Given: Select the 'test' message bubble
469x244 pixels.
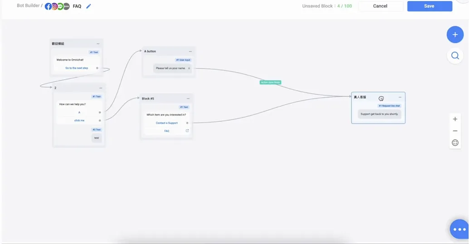Looking at the screenshot, I should pyautogui.click(x=97, y=138).
